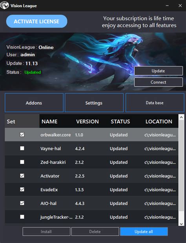Click location path in EvadeEx row

tap(160, 190)
